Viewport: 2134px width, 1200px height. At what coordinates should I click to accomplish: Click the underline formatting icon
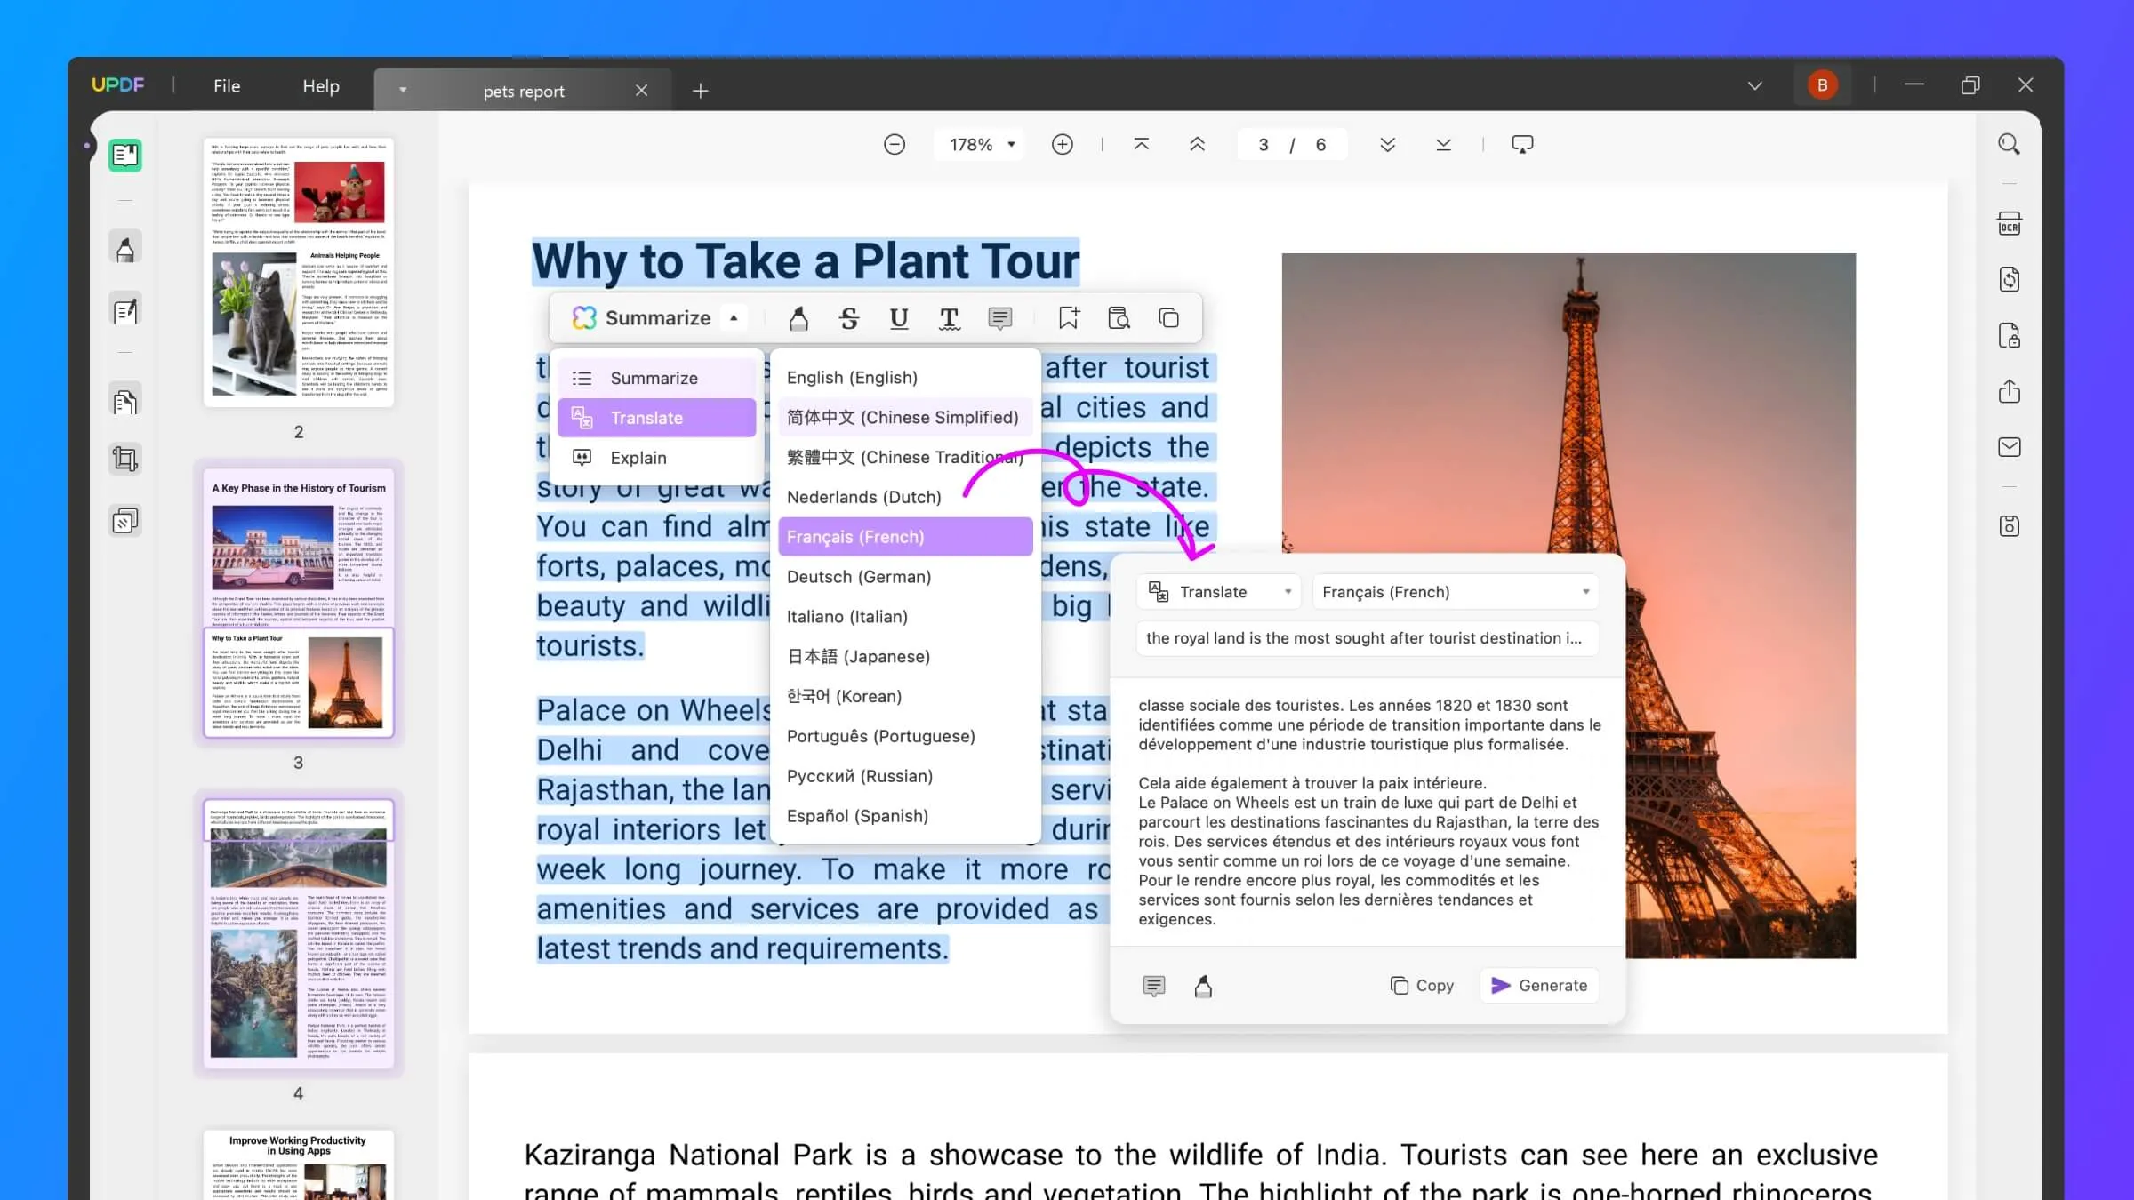[898, 318]
